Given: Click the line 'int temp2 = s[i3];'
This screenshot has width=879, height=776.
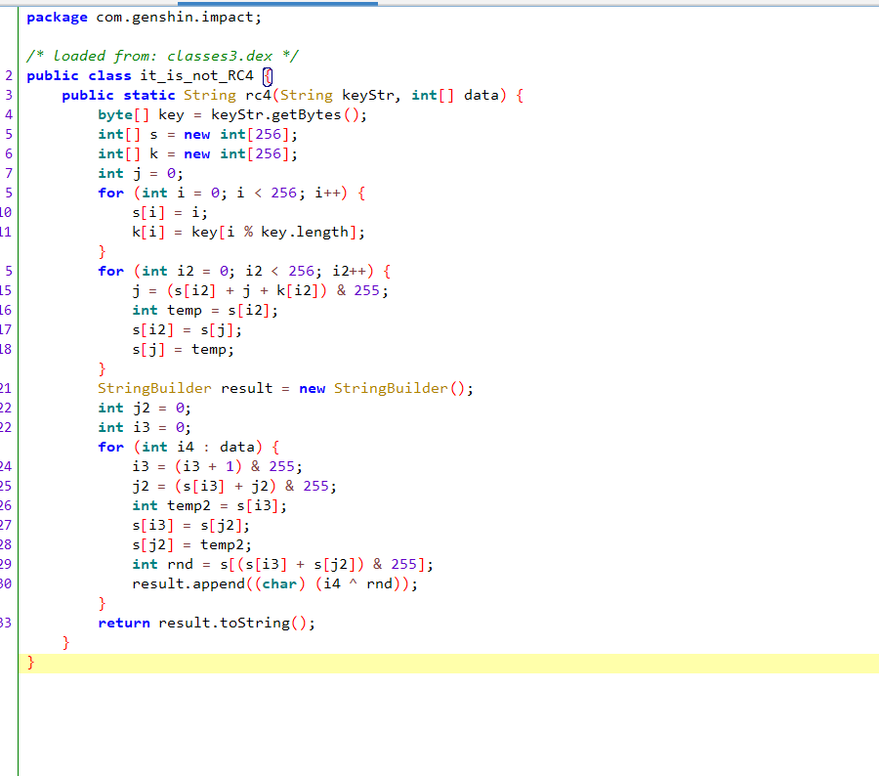Looking at the screenshot, I should pyautogui.click(x=210, y=505).
